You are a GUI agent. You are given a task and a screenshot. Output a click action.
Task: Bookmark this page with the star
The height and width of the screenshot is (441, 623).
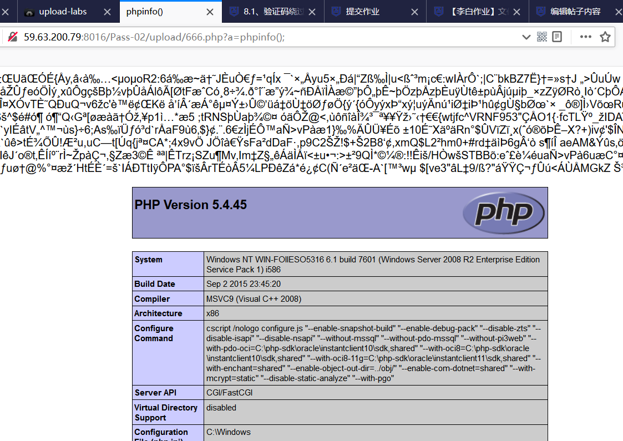point(605,37)
